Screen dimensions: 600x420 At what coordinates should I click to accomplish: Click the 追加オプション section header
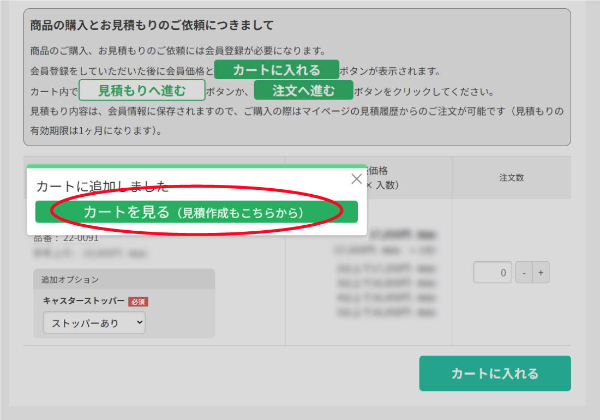[70, 279]
